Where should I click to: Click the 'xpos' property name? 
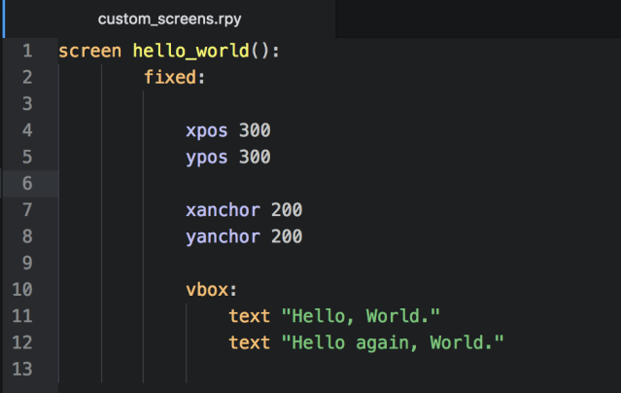[x=207, y=130]
